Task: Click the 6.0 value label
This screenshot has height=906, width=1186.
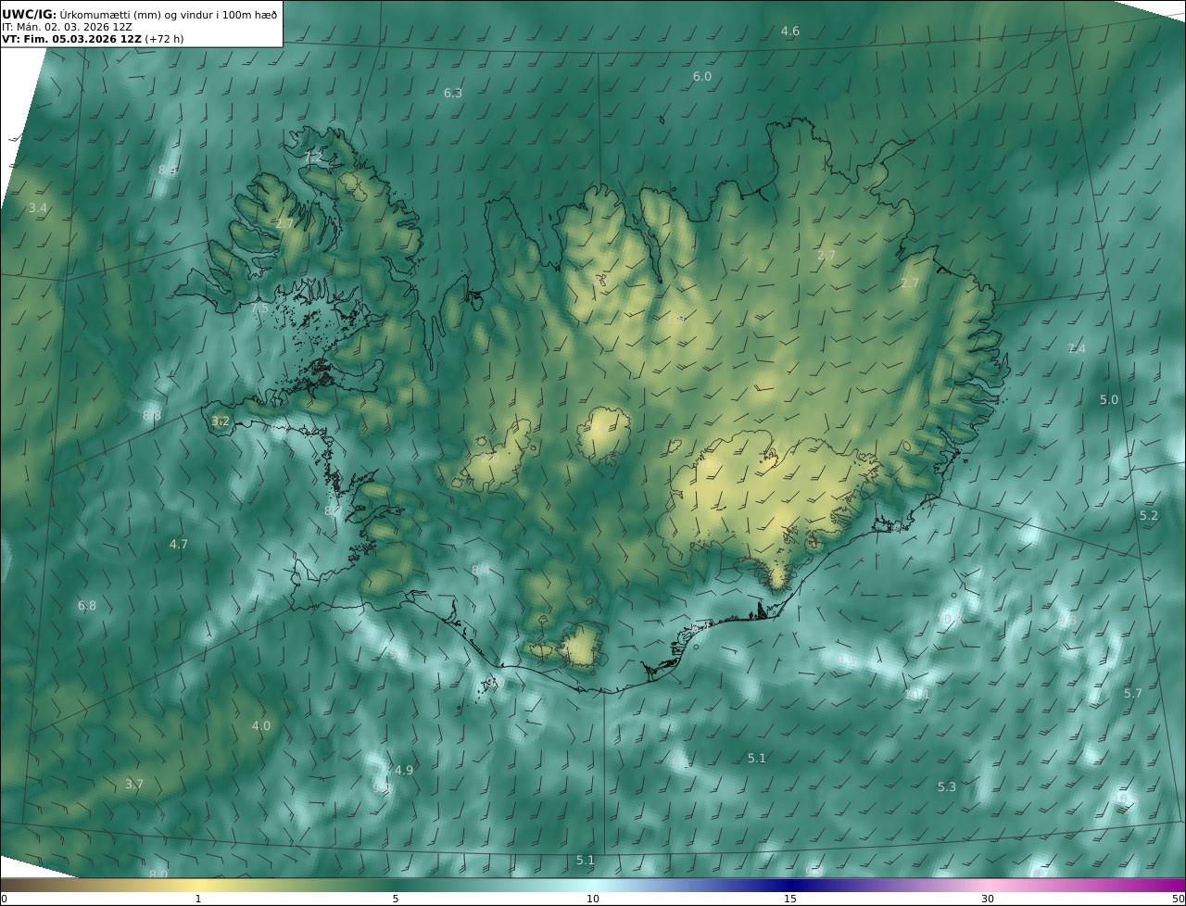Action: (702, 77)
